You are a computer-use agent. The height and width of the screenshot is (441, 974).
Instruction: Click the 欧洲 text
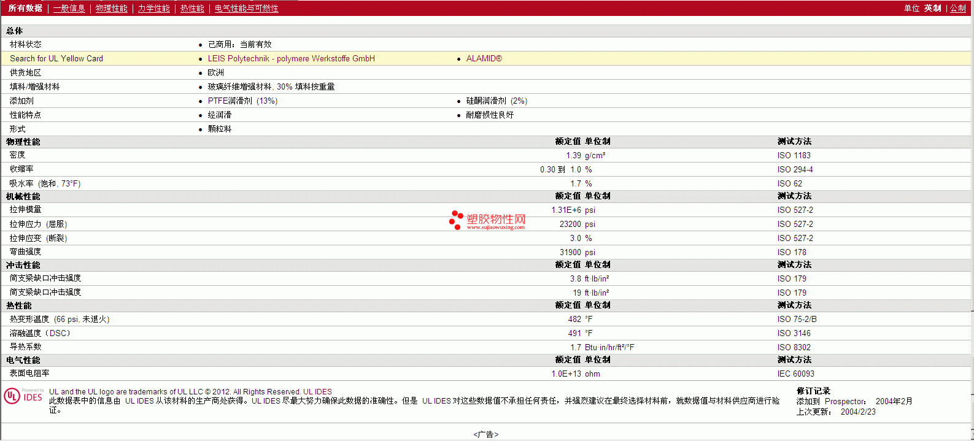point(215,72)
